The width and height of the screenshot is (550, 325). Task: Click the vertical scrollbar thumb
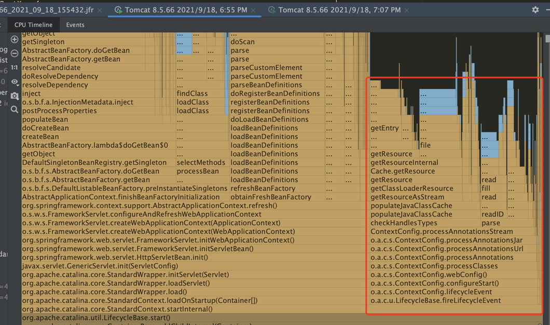pyautogui.click(x=547, y=39)
